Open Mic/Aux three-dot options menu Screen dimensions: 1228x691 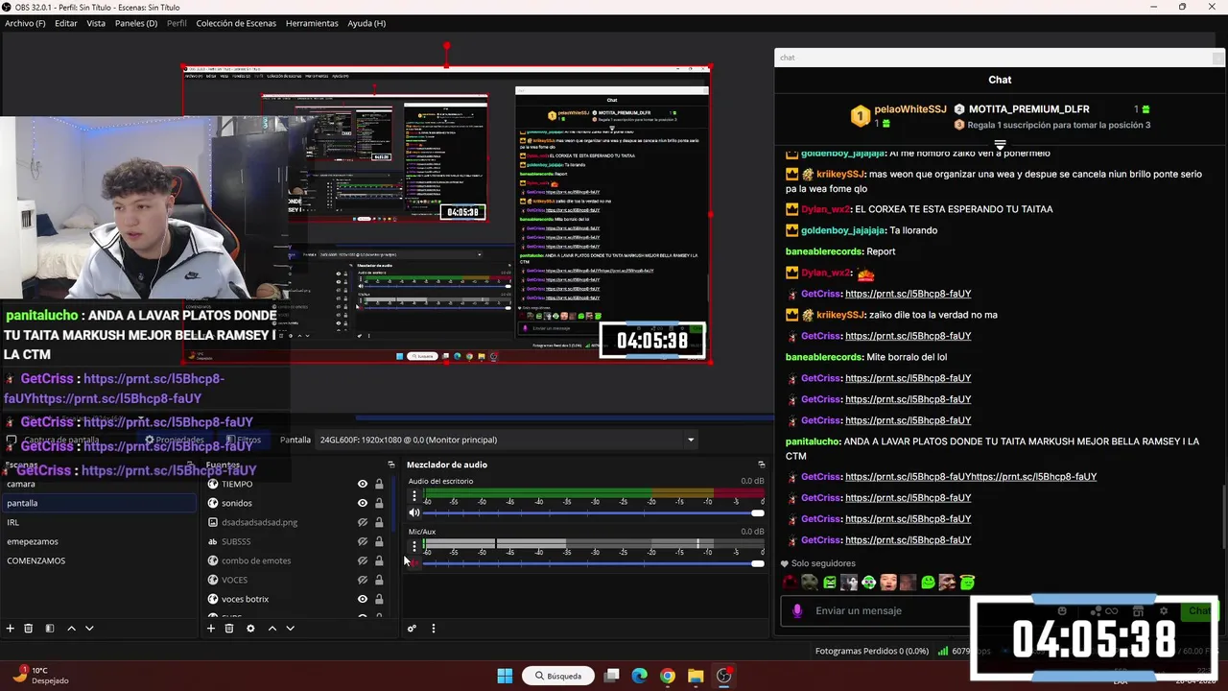pyautogui.click(x=414, y=546)
